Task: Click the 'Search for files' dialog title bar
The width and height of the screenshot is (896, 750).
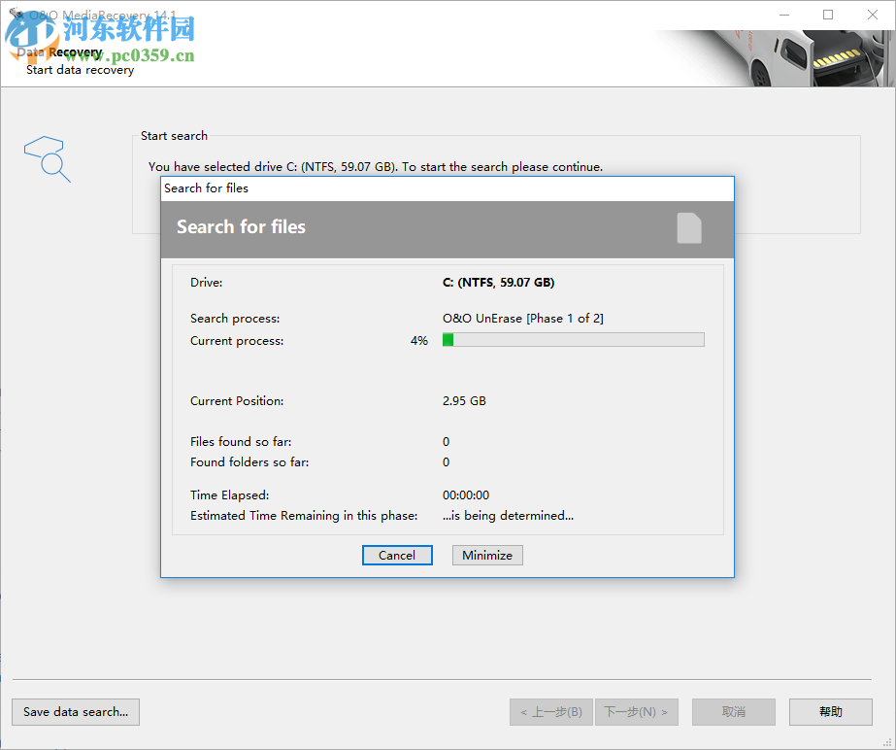Action: (x=448, y=188)
